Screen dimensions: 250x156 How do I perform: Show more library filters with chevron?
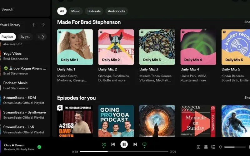pos(43,37)
